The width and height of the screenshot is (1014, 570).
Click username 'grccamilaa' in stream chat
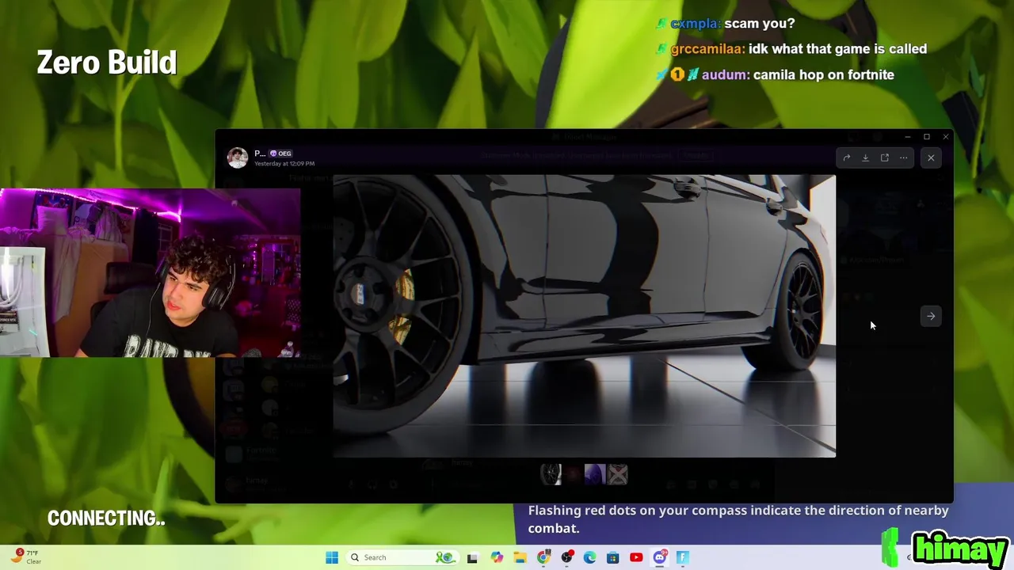coord(707,49)
